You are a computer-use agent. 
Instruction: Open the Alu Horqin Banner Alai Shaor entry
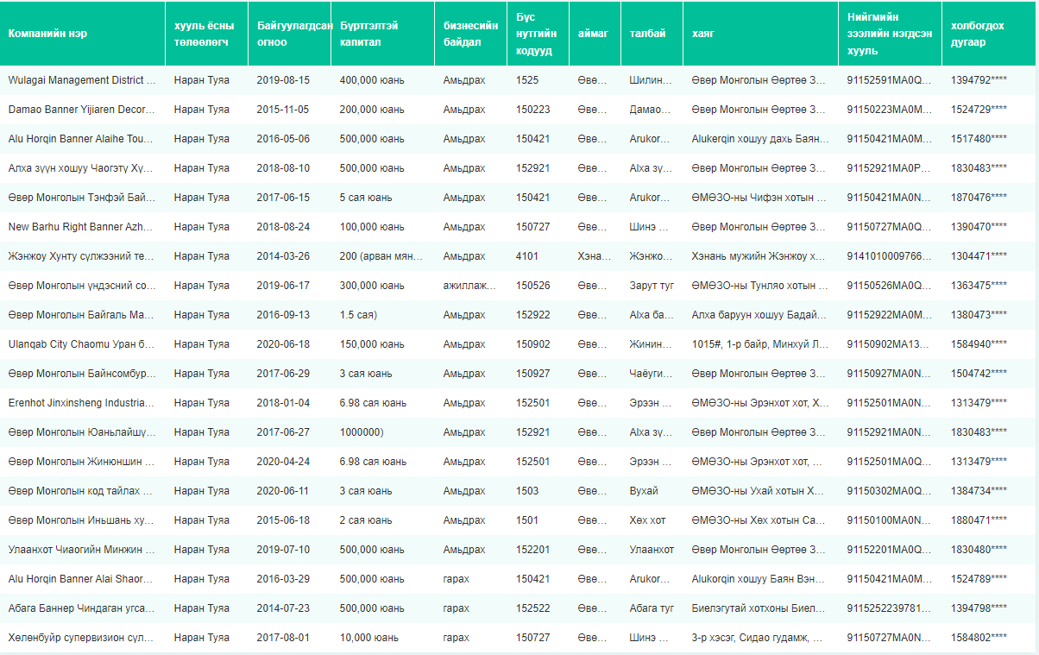(82, 579)
